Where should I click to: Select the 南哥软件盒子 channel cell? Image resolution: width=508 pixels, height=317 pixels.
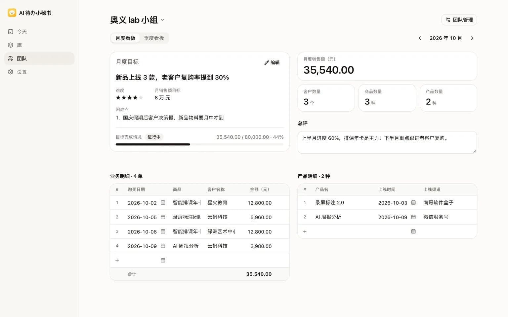pos(438,203)
